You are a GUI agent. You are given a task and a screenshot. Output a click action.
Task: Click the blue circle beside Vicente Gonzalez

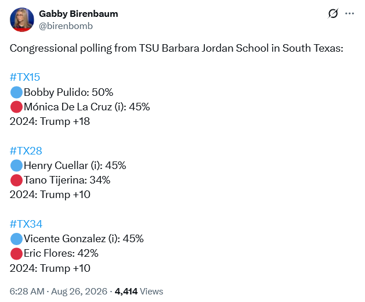pos(16,239)
